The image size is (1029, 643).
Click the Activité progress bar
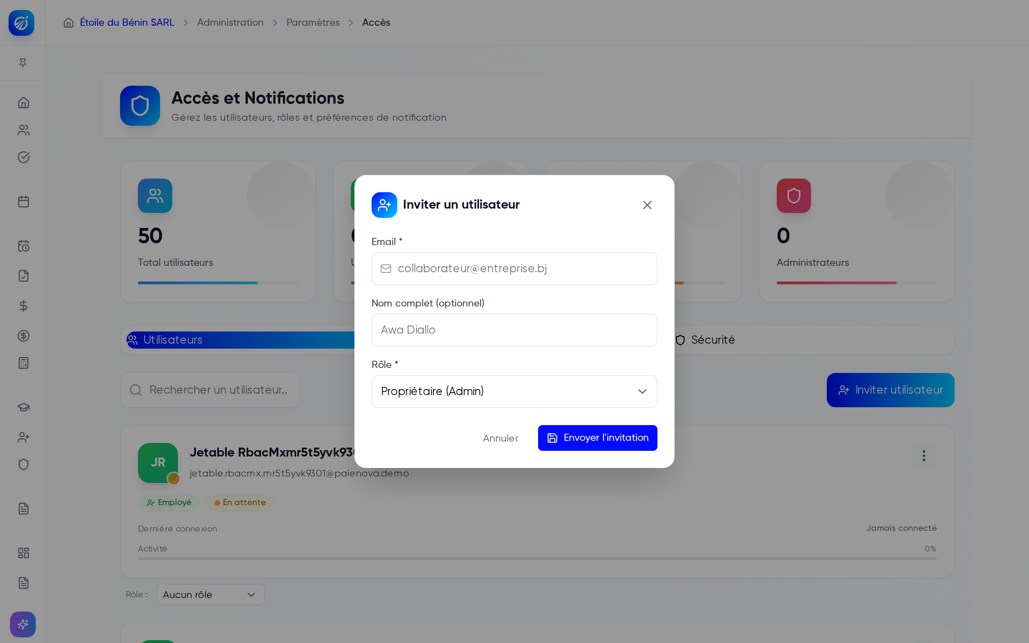click(x=537, y=559)
